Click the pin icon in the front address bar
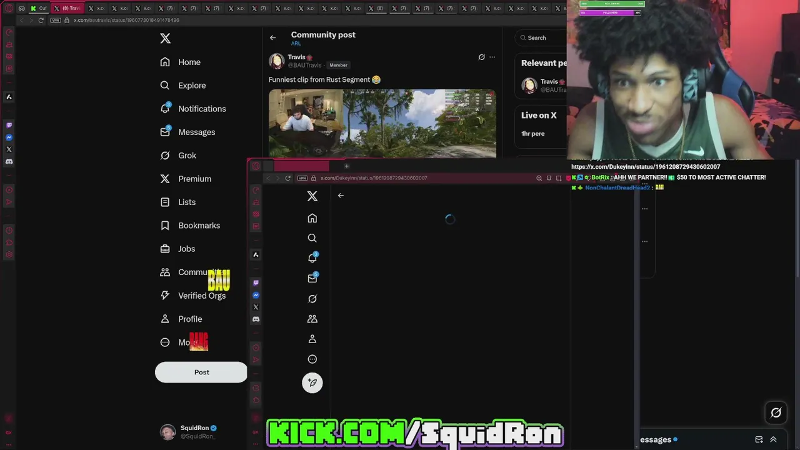The image size is (800, 450). (549, 178)
